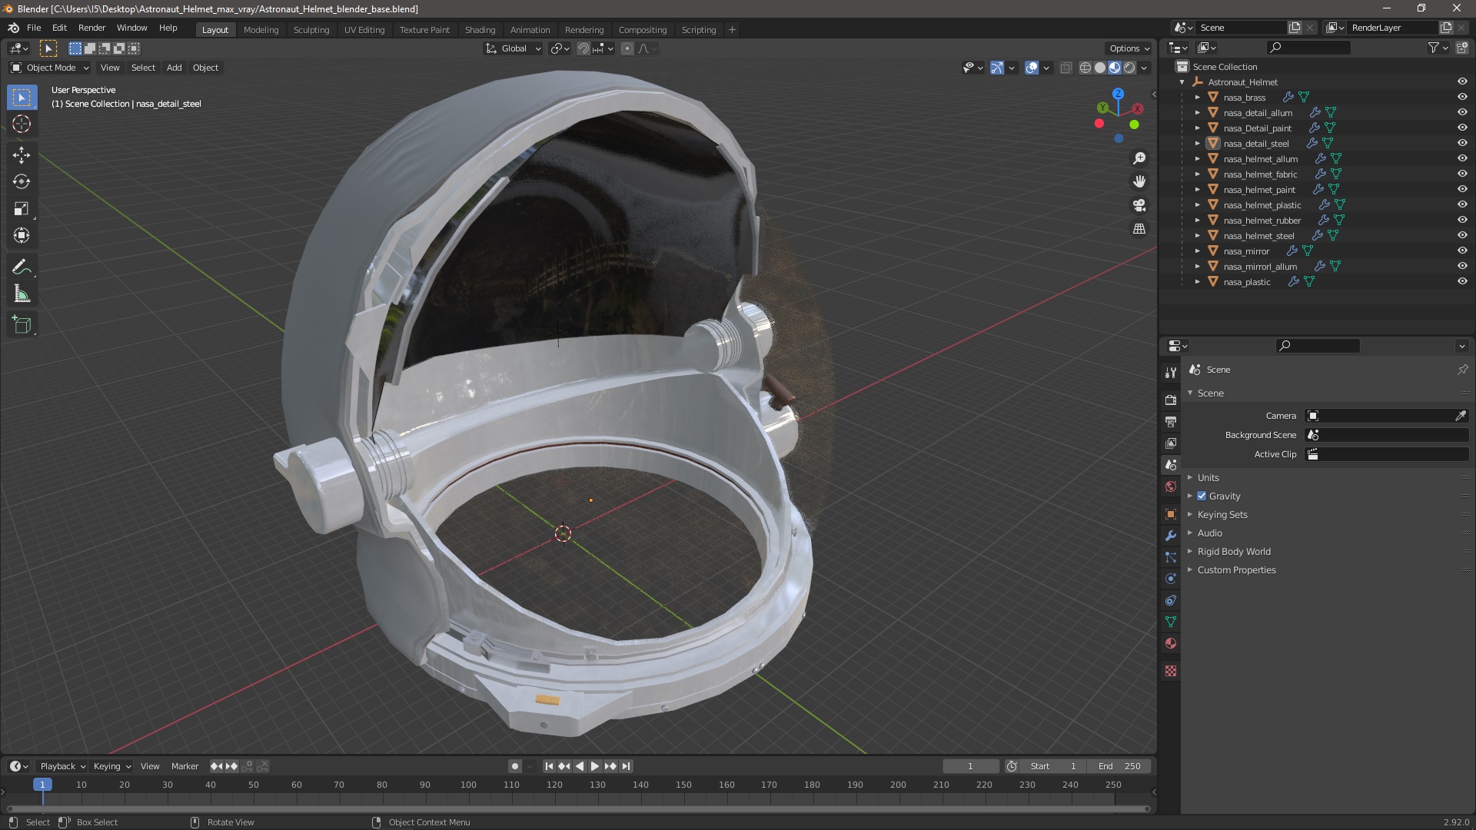Image resolution: width=1476 pixels, height=830 pixels.
Task: Click the pan view hand icon
Action: tap(1139, 181)
